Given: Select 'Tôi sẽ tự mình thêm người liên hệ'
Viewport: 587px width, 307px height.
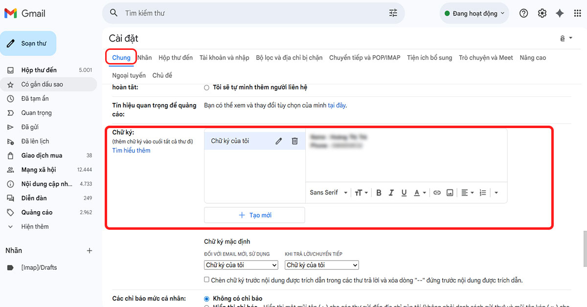Looking at the screenshot, I should click(206, 87).
